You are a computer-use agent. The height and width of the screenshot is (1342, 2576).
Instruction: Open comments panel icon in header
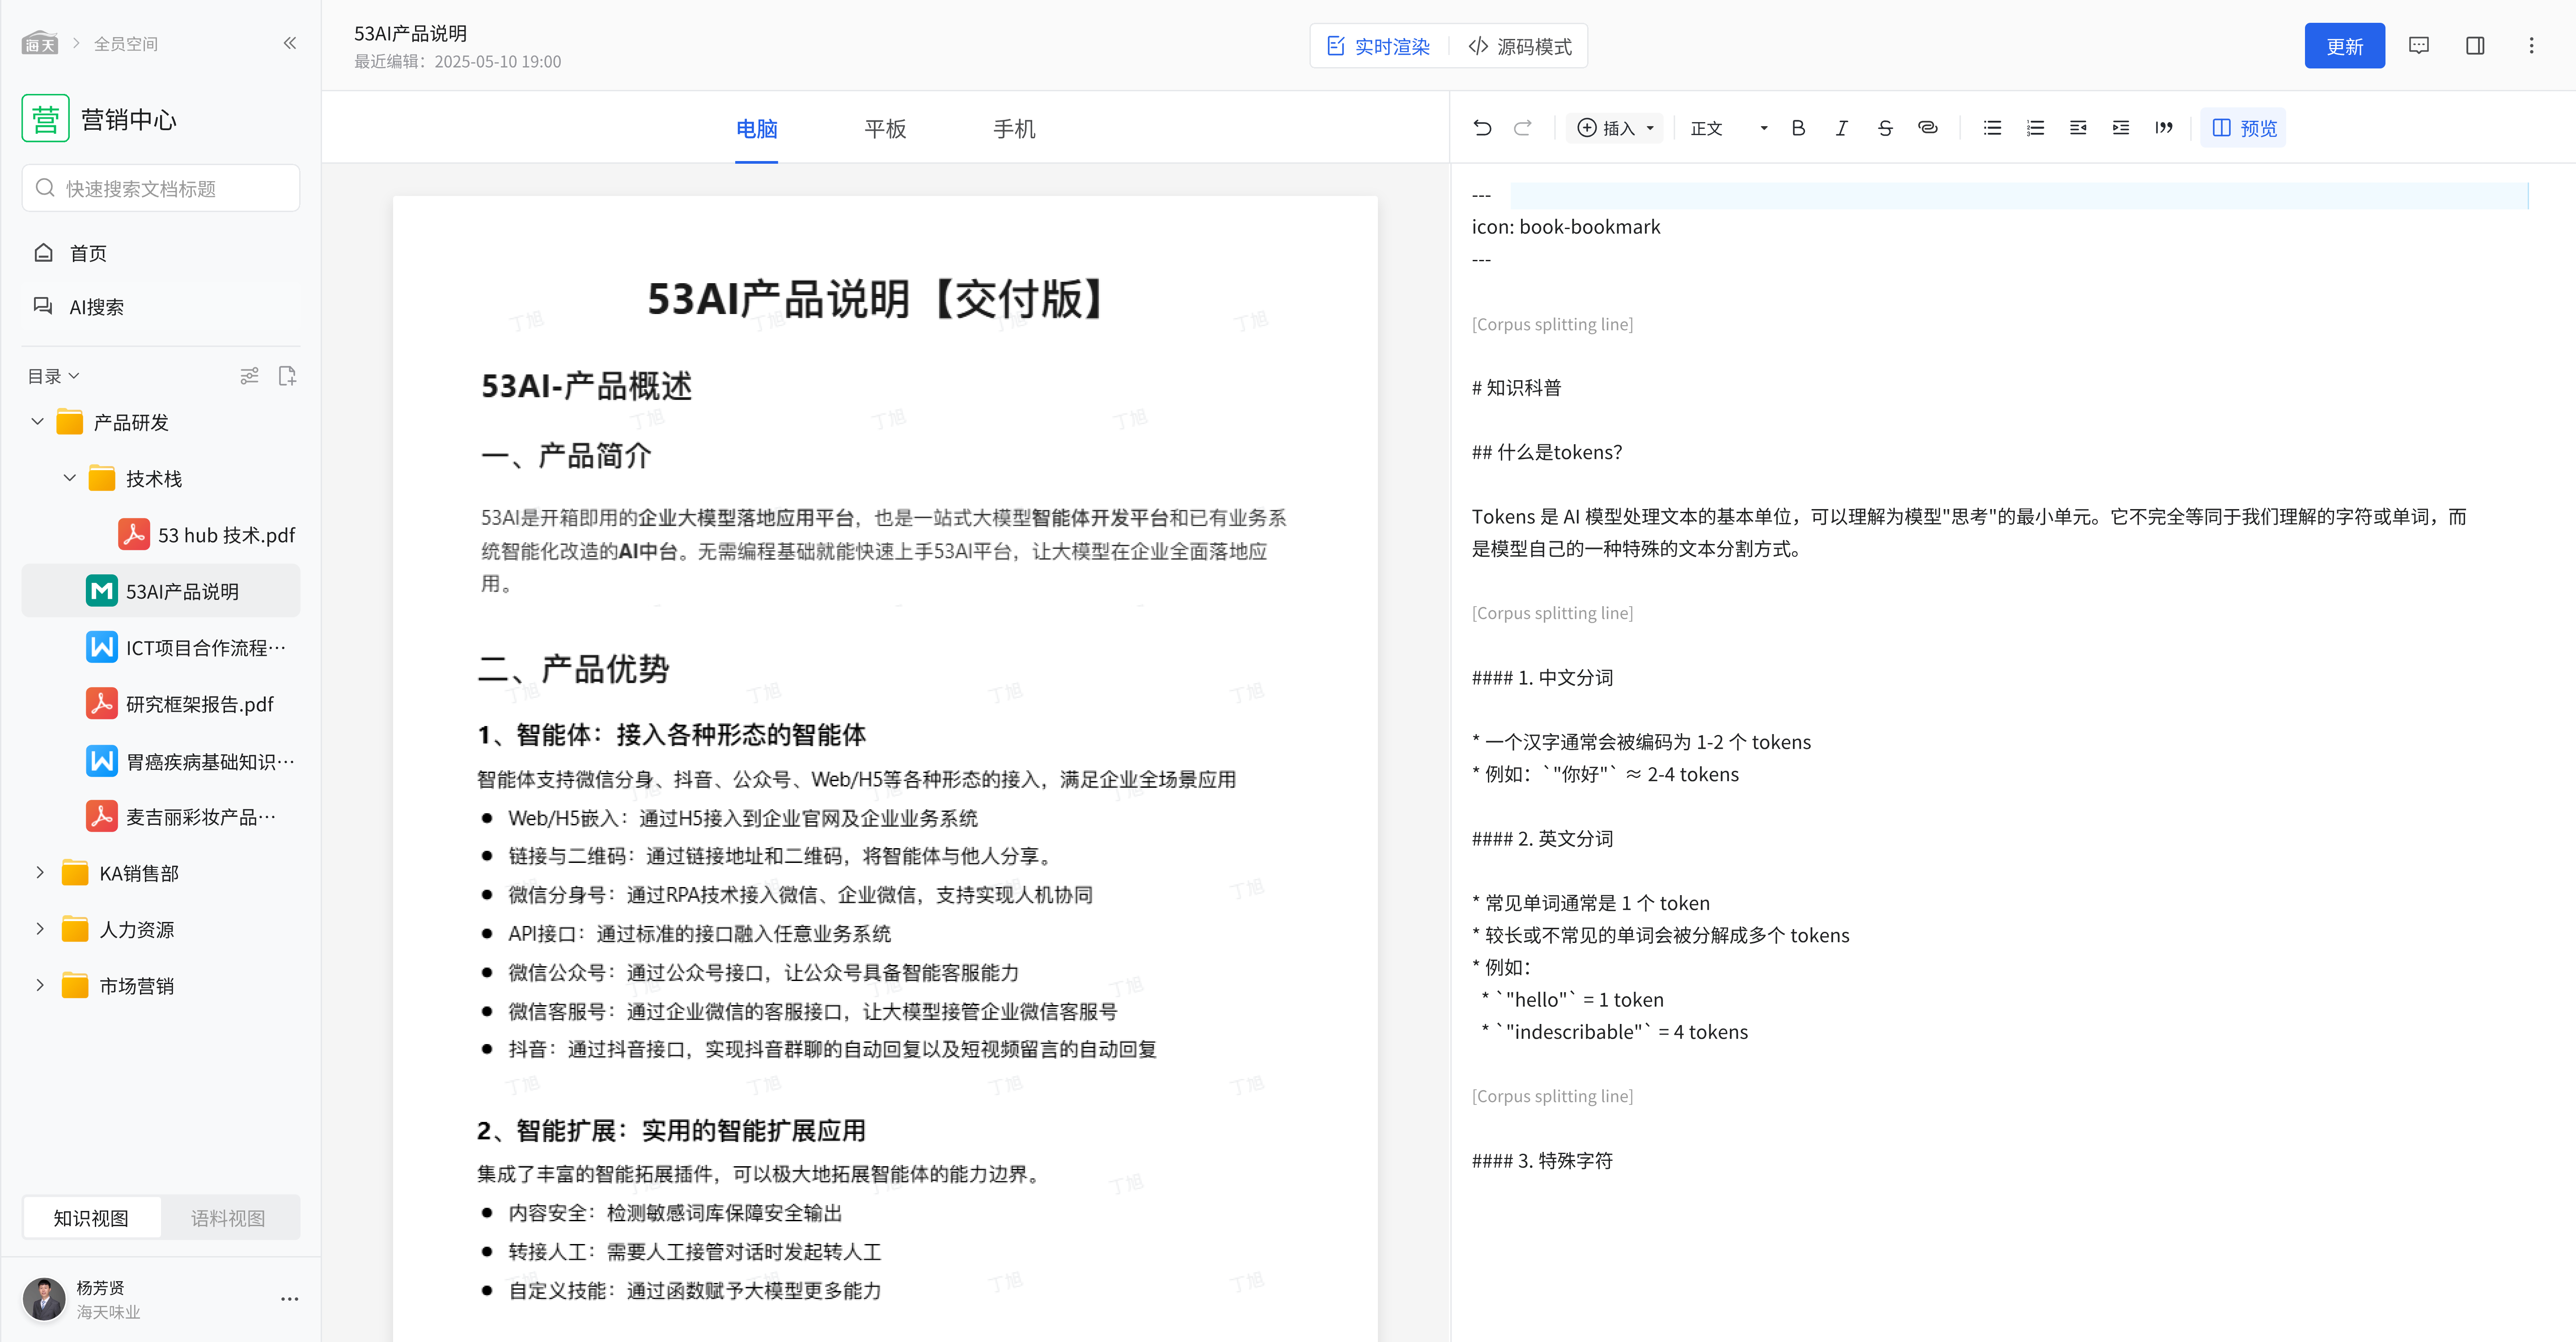tap(2419, 46)
